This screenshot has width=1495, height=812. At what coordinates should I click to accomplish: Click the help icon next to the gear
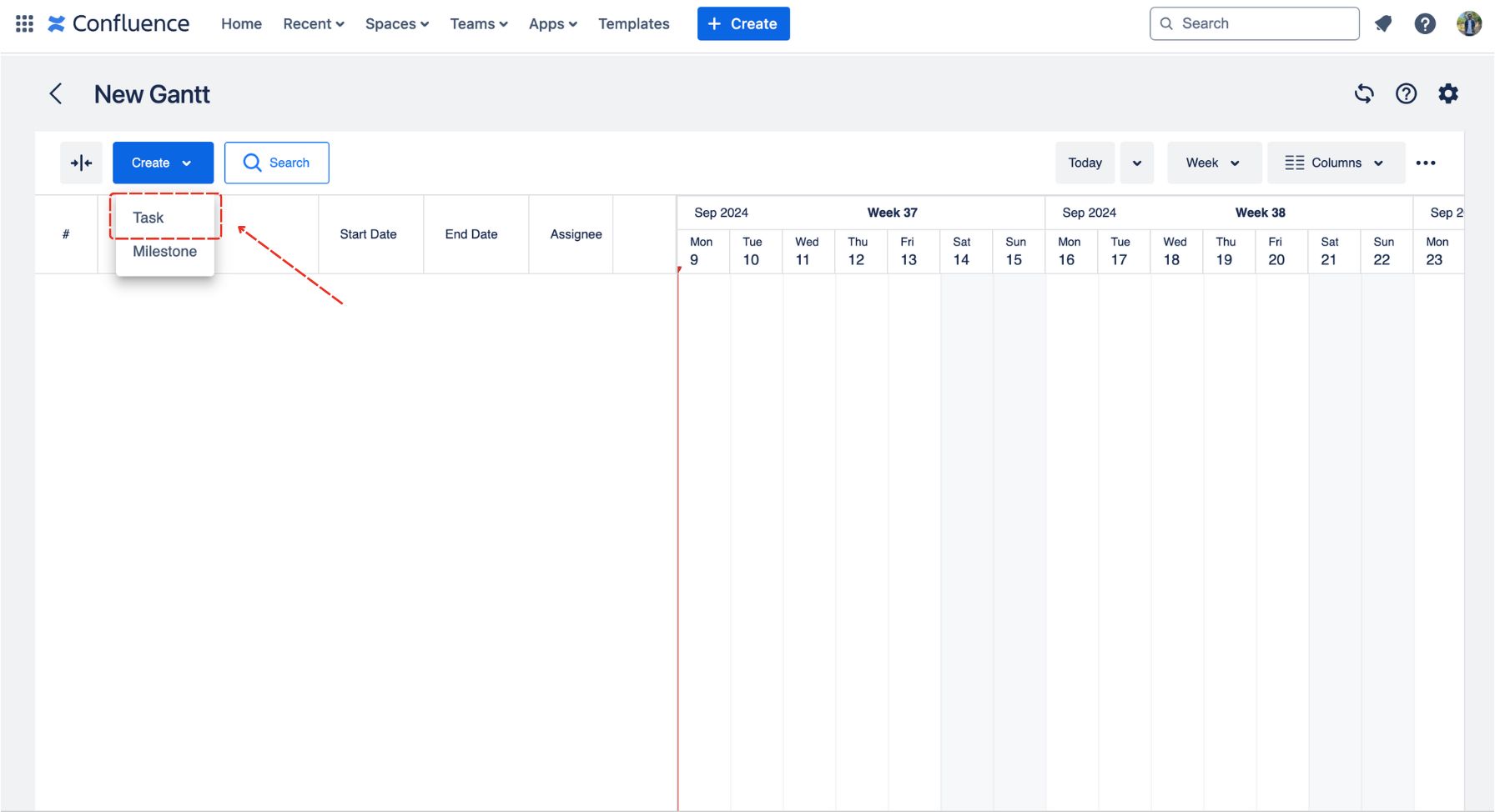(1407, 93)
